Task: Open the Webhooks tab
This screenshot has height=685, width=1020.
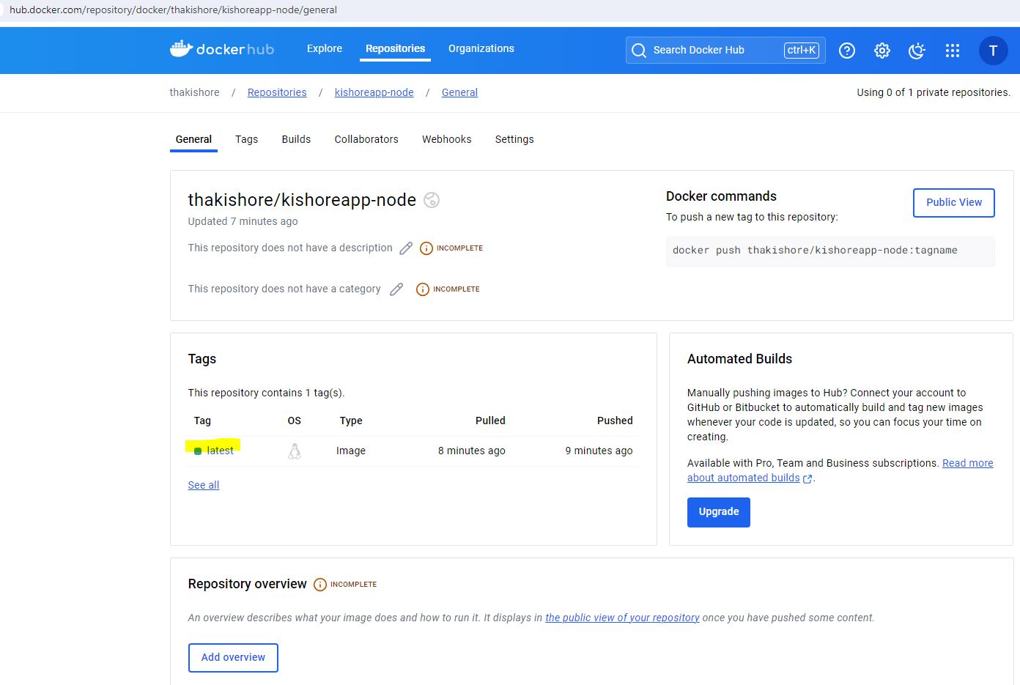Action: pos(446,139)
